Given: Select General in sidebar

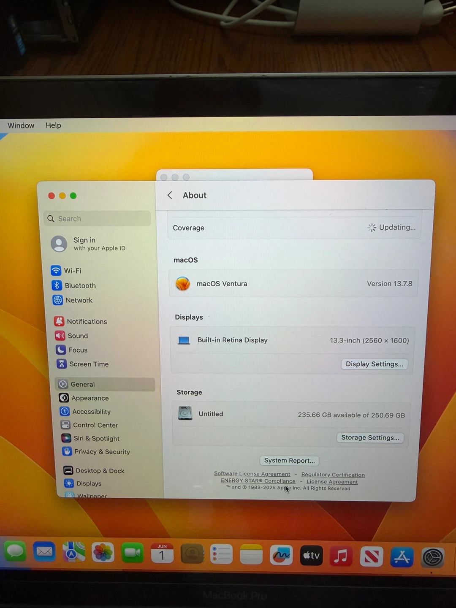Looking at the screenshot, I should (x=105, y=384).
